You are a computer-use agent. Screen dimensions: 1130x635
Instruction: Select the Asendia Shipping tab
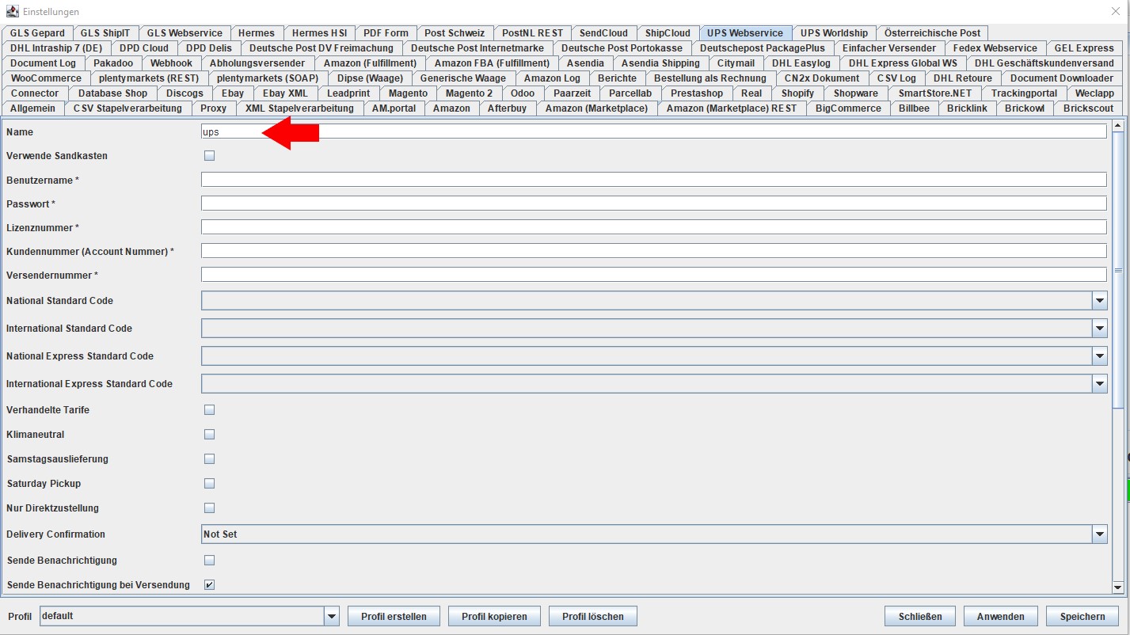(x=660, y=63)
